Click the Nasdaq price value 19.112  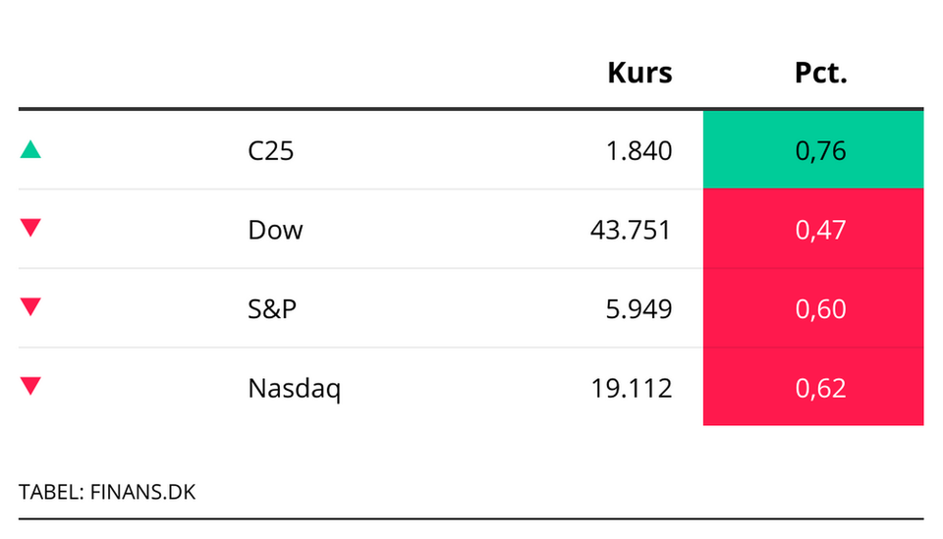[x=630, y=388]
